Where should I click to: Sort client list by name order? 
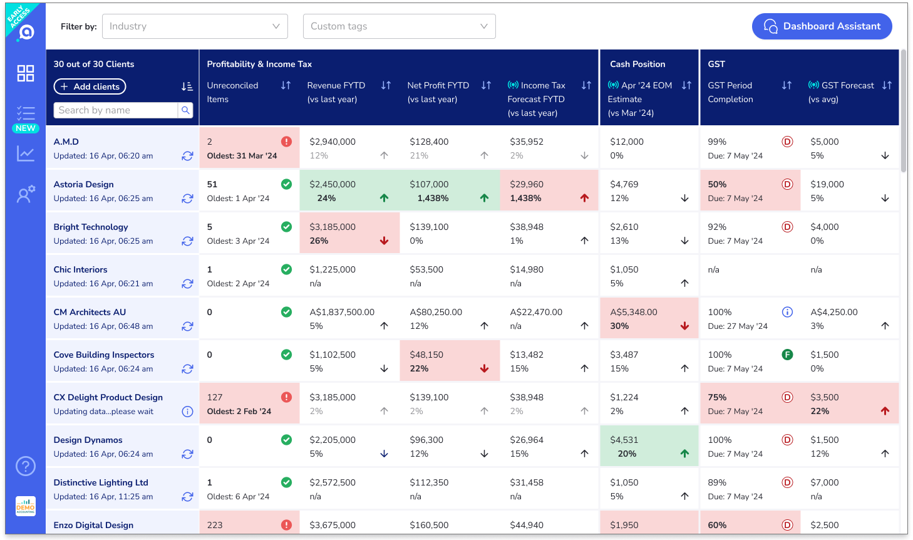(x=187, y=86)
